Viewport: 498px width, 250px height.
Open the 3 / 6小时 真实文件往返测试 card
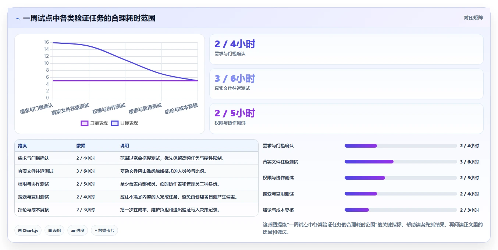[x=346, y=84]
